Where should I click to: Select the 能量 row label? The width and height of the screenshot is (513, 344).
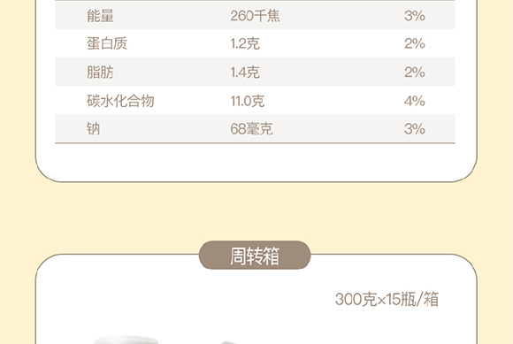click(x=100, y=15)
